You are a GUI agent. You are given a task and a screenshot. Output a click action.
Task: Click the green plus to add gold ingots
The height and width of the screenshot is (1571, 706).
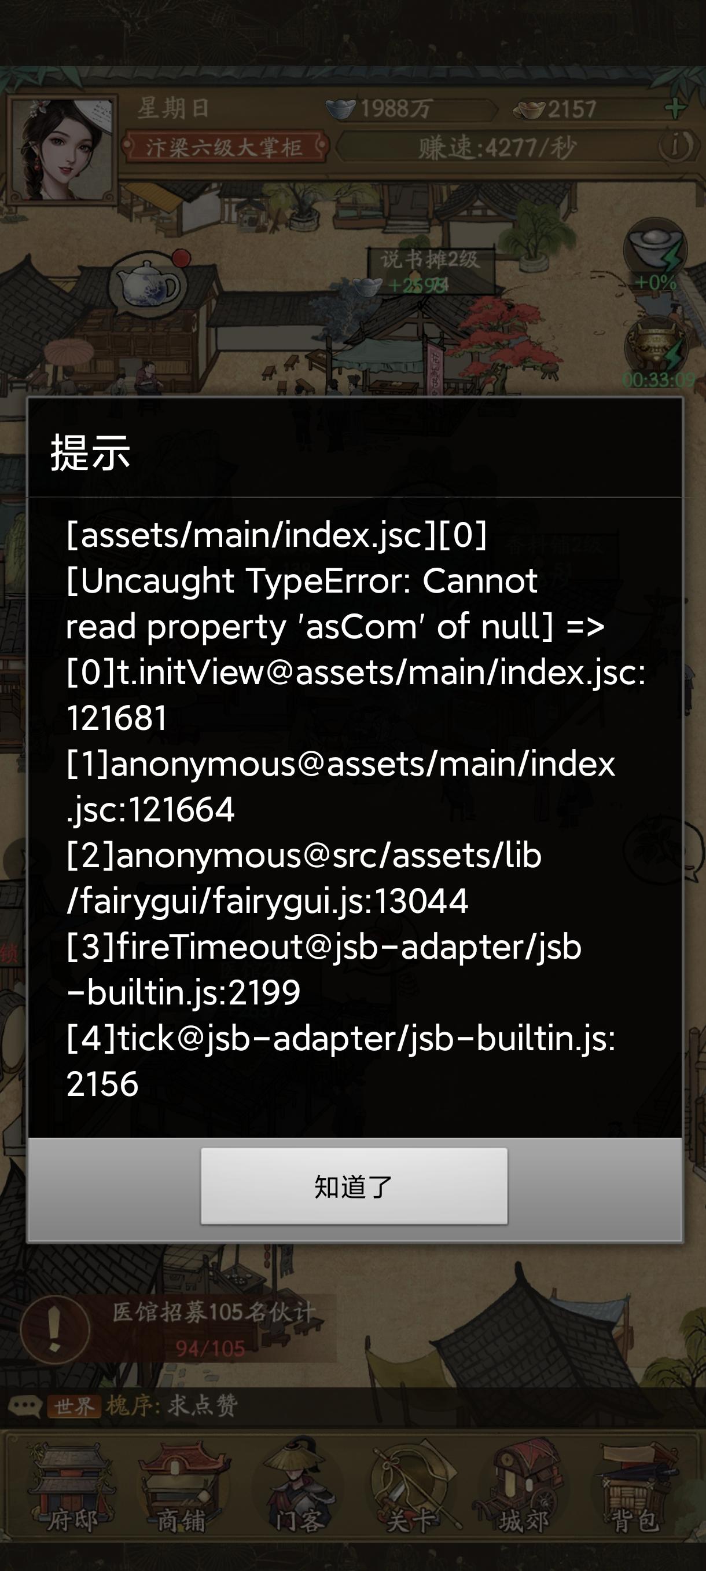click(x=675, y=108)
